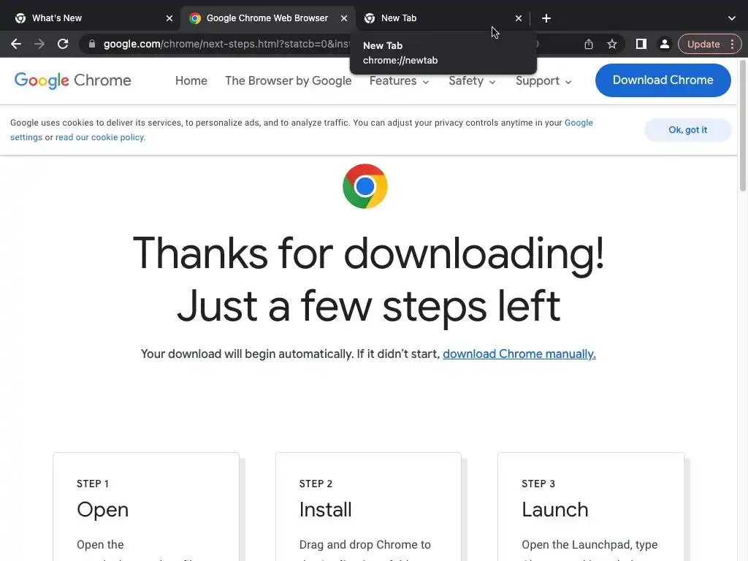Click the Thanks for downloading headline
748x561 pixels.
(x=368, y=279)
